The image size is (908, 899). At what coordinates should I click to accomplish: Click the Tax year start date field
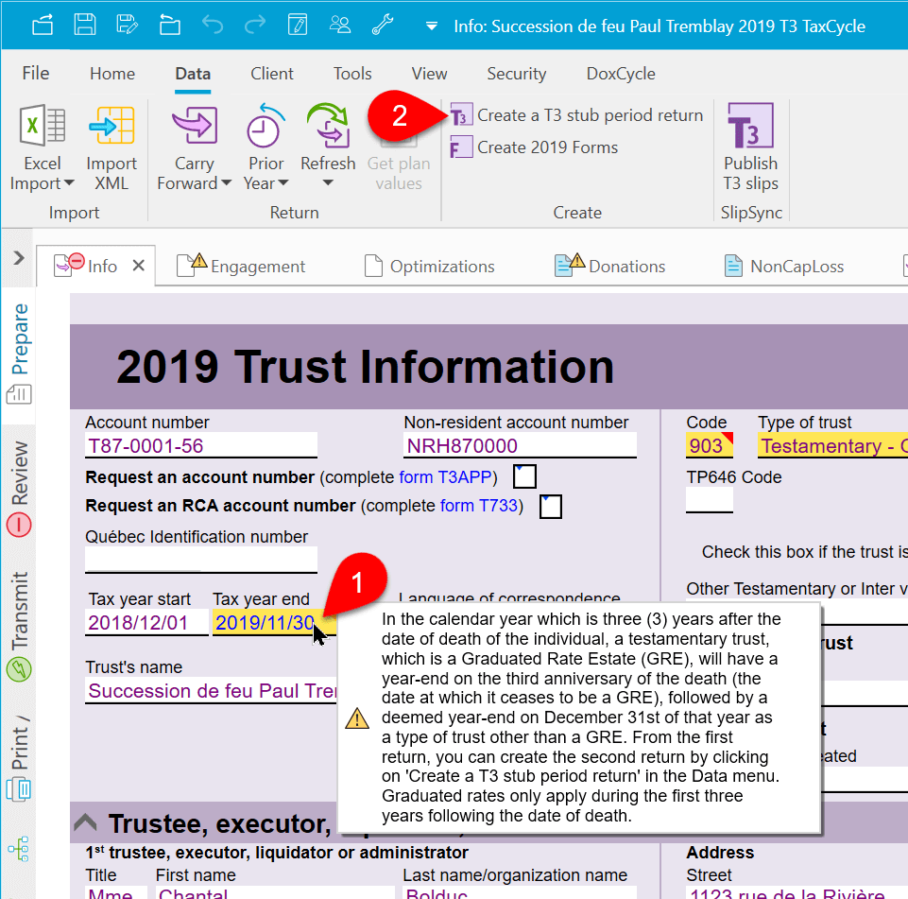click(x=146, y=623)
